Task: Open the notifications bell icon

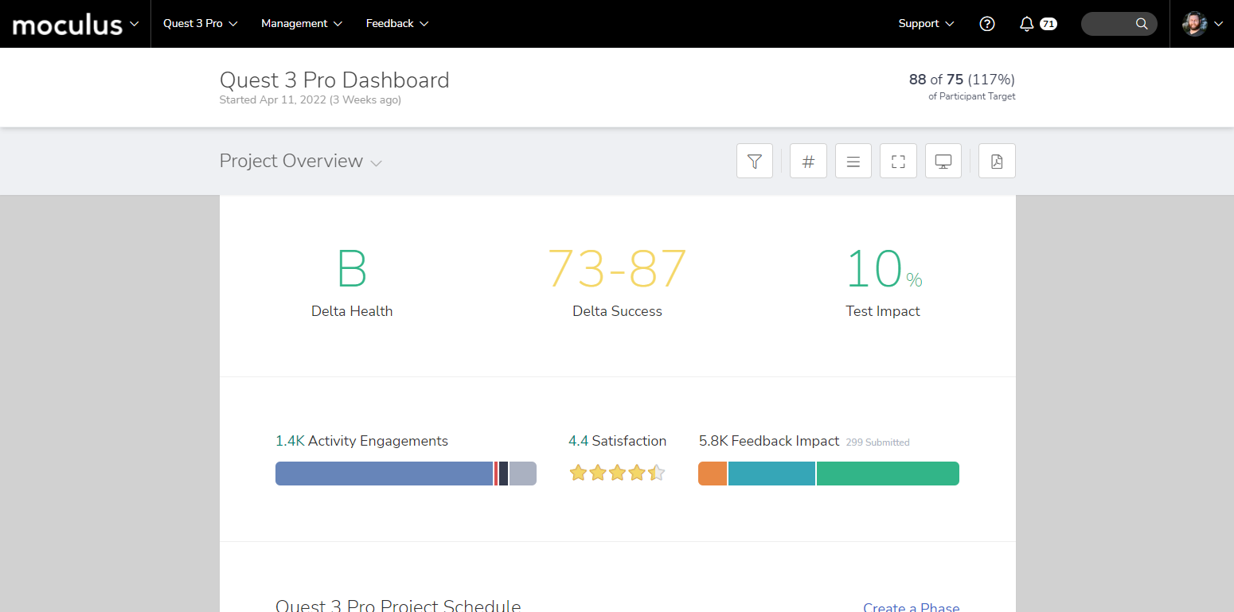Action: (1027, 24)
